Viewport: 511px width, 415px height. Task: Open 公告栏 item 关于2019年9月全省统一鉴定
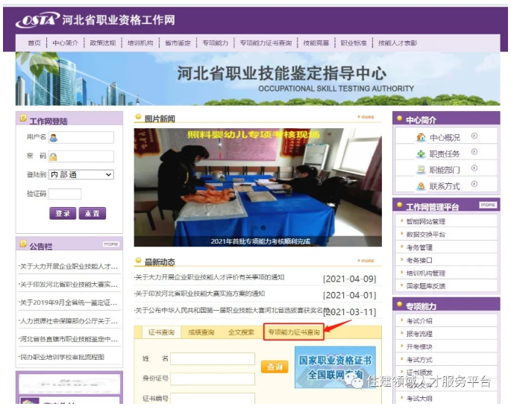pos(68,302)
